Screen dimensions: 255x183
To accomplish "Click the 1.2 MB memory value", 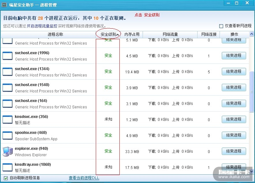I will (x=132, y=120).
